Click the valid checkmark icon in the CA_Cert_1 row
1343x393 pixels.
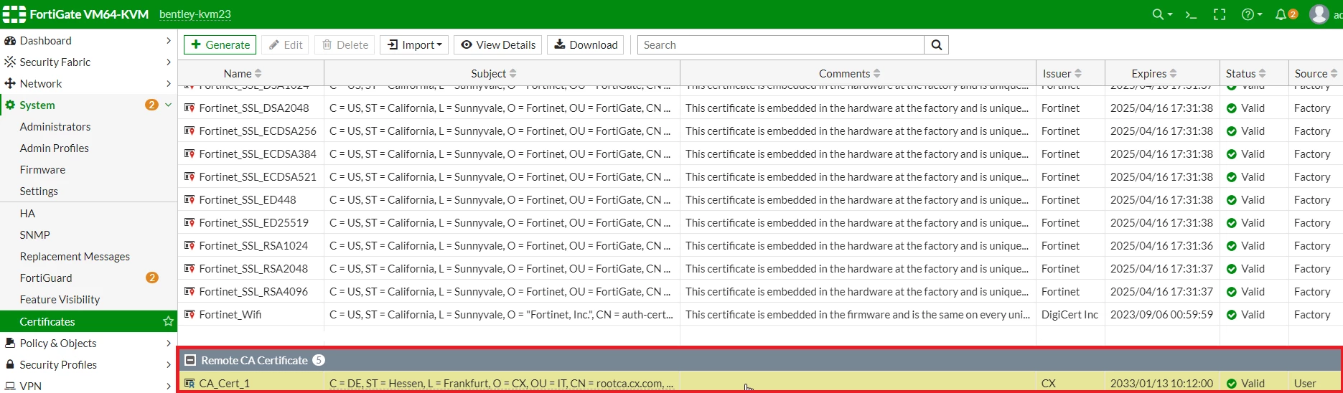pos(1232,384)
